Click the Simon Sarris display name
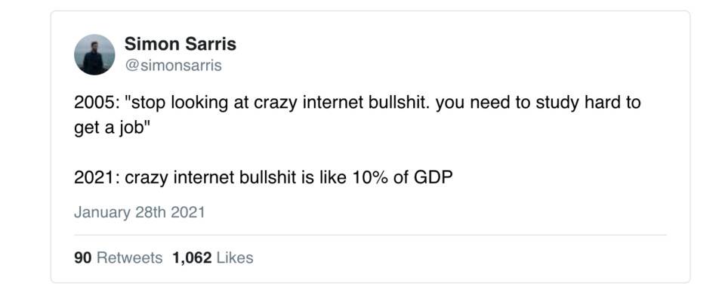This screenshot has width=725, height=296. coord(180,45)
